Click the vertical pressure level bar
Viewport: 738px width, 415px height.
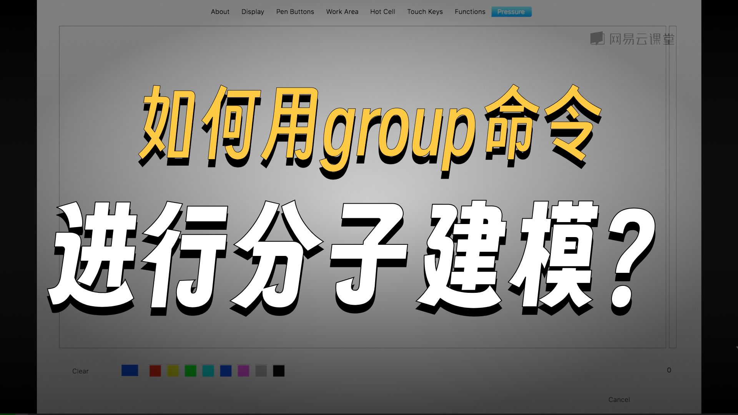673,187
